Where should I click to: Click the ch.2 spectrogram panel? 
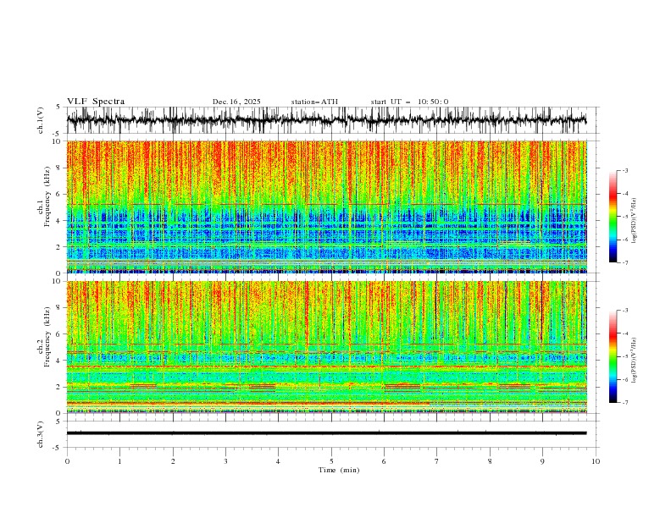point(327,347)
